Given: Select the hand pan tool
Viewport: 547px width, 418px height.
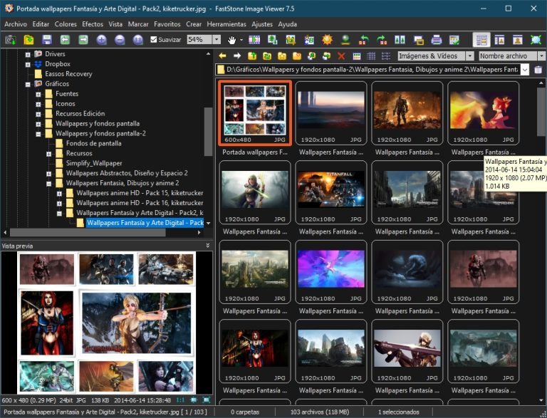Looking at the screenshot, I should click(231, 40).
